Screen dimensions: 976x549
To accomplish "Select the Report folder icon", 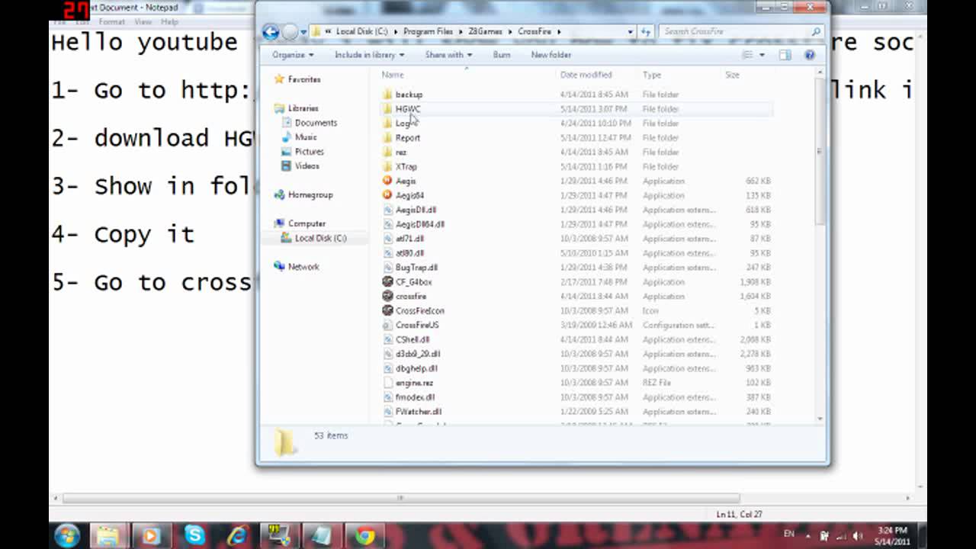I will point(387,138).
